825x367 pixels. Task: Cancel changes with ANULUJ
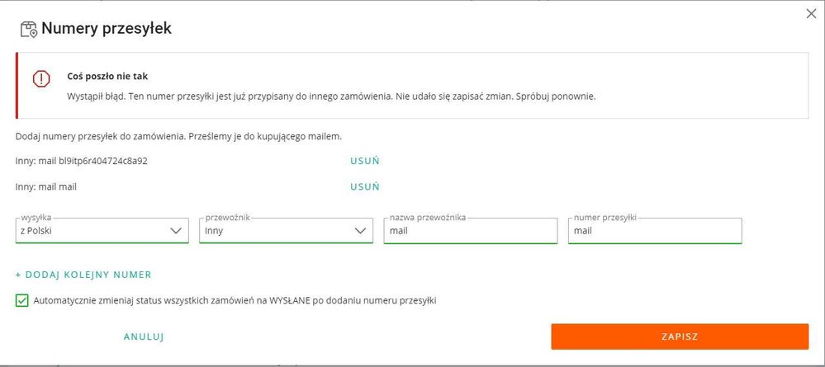[x=144, y=336]
